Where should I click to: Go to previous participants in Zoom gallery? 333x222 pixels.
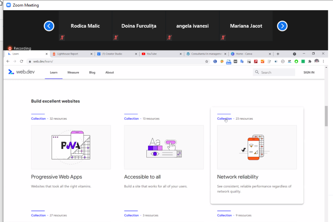pyautogui.click(x=49, y=26)
